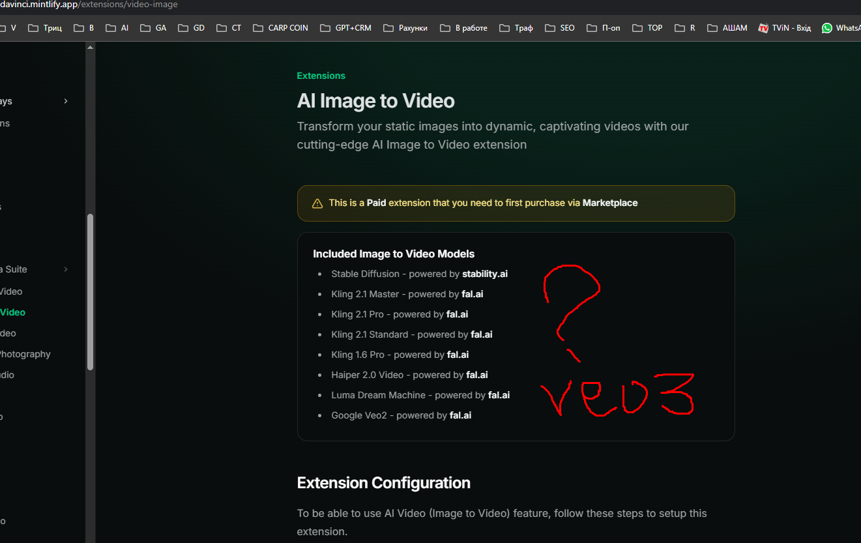Click the browser address bar URL
The width and height of the screenshot is (861, 543).
pos(89,5)
